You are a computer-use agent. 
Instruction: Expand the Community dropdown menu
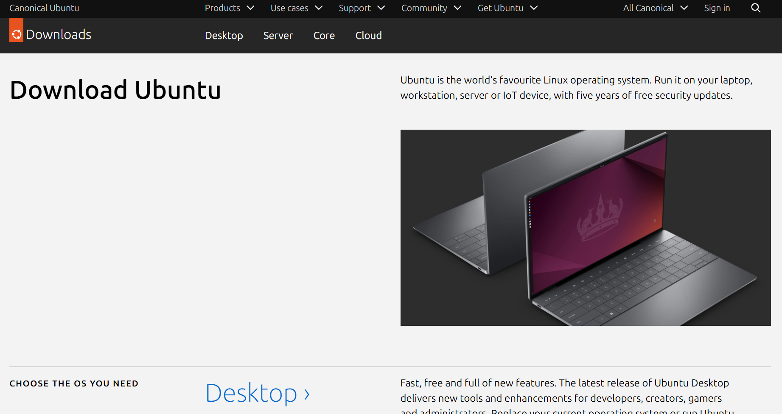pos(431,8)
